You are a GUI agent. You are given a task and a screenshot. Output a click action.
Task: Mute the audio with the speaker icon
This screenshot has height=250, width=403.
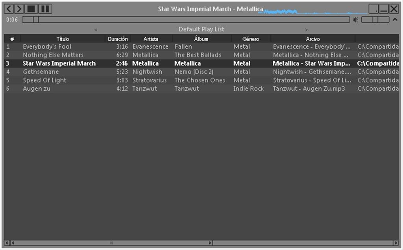pyautogui.click(x=356, y=20)
